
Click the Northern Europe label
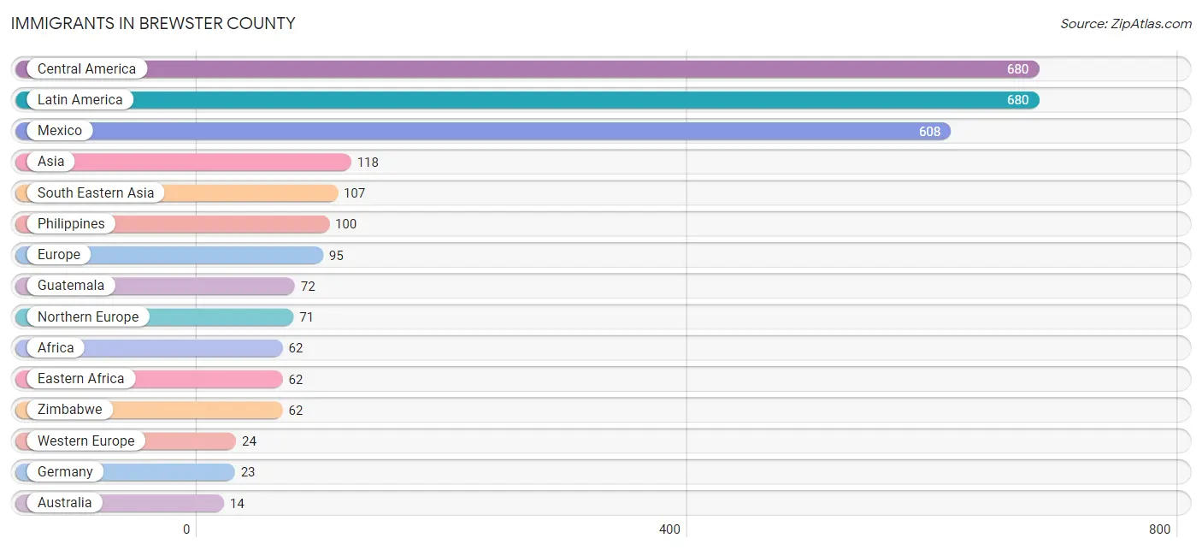pos(88,317)
